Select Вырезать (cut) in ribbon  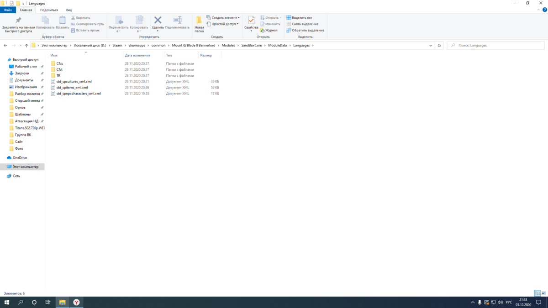click(x=80, y=18)
